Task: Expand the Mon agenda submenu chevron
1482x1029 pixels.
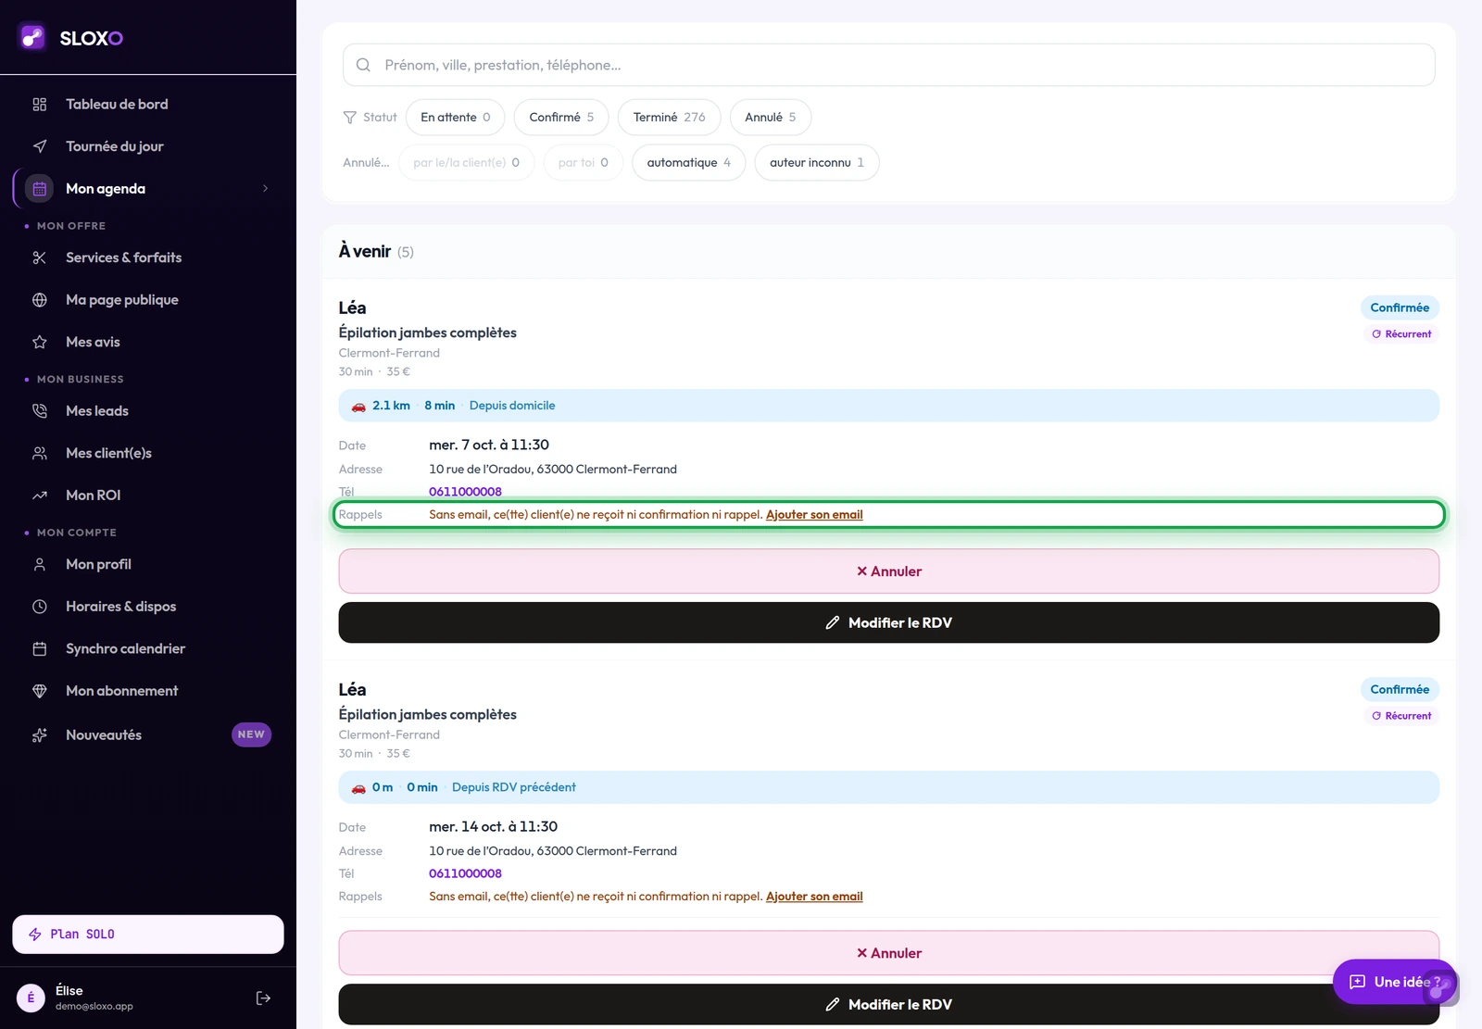Action: pos(266,189)
